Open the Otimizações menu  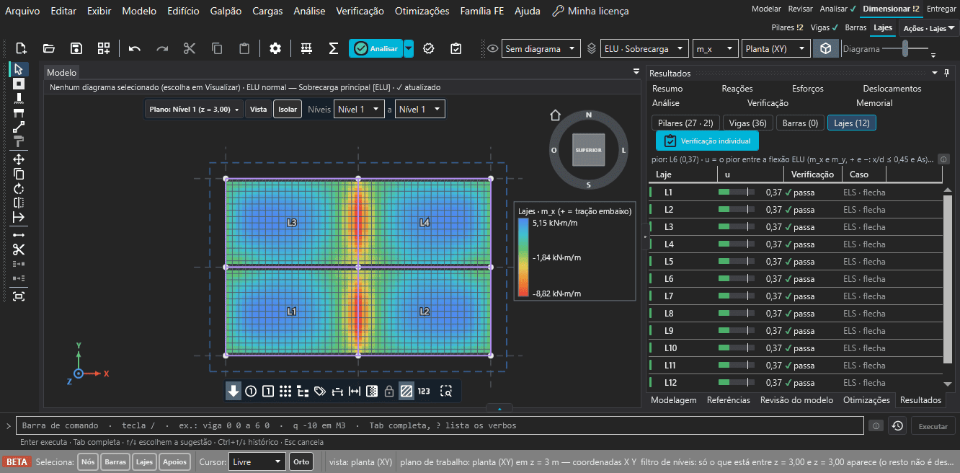pos(422,11)
